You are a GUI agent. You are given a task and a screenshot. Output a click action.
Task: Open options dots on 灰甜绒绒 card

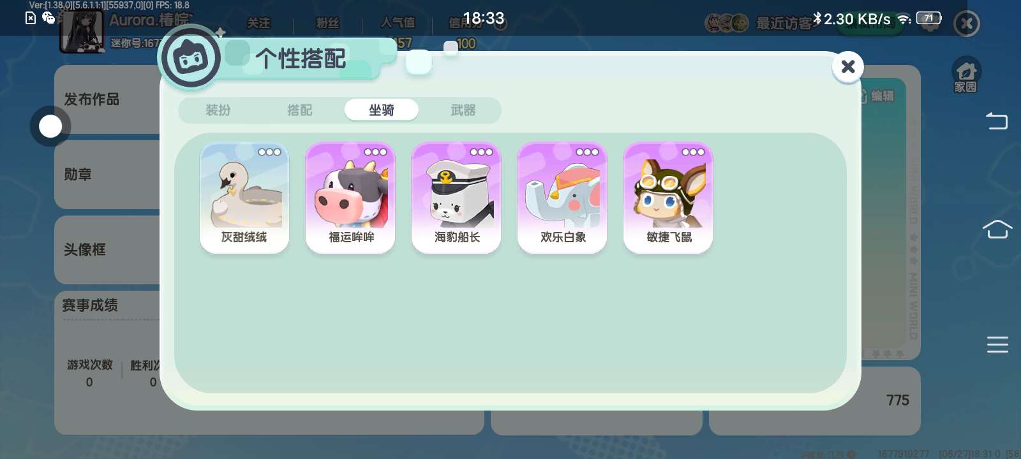[269, 152]
